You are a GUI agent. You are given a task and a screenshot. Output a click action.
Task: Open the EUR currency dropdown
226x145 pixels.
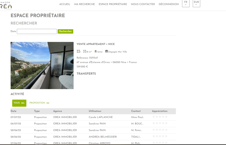196,3
